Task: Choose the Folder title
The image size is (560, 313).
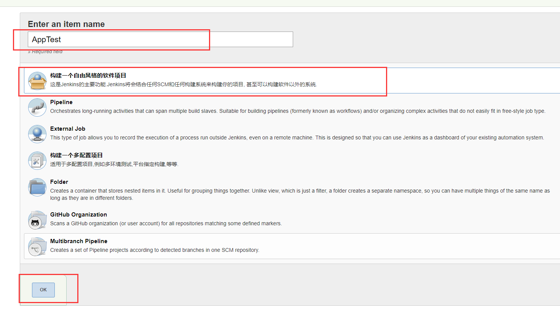Action: tap(59, 182)
